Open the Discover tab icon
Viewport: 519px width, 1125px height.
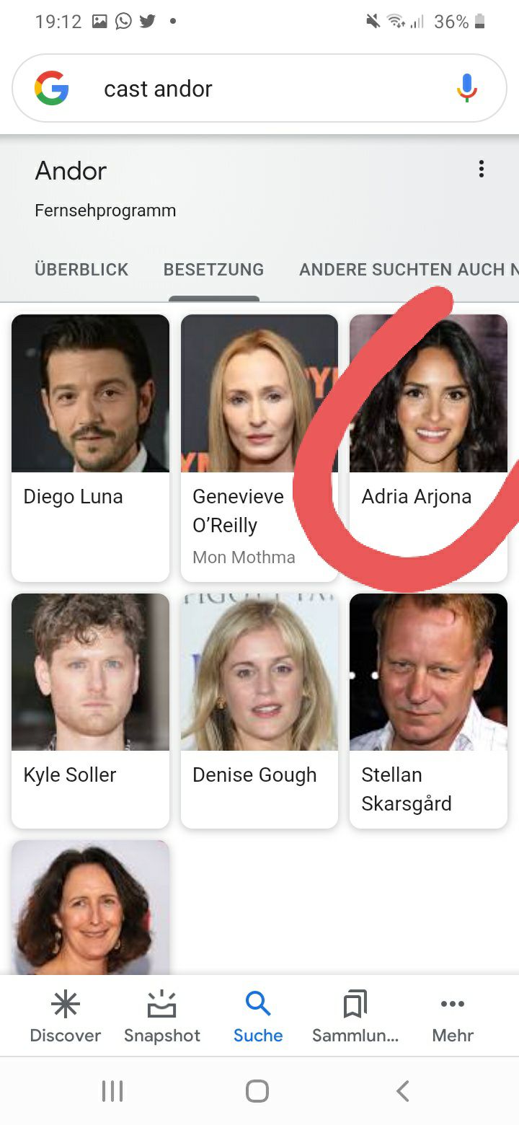(x=66, y=1004)
